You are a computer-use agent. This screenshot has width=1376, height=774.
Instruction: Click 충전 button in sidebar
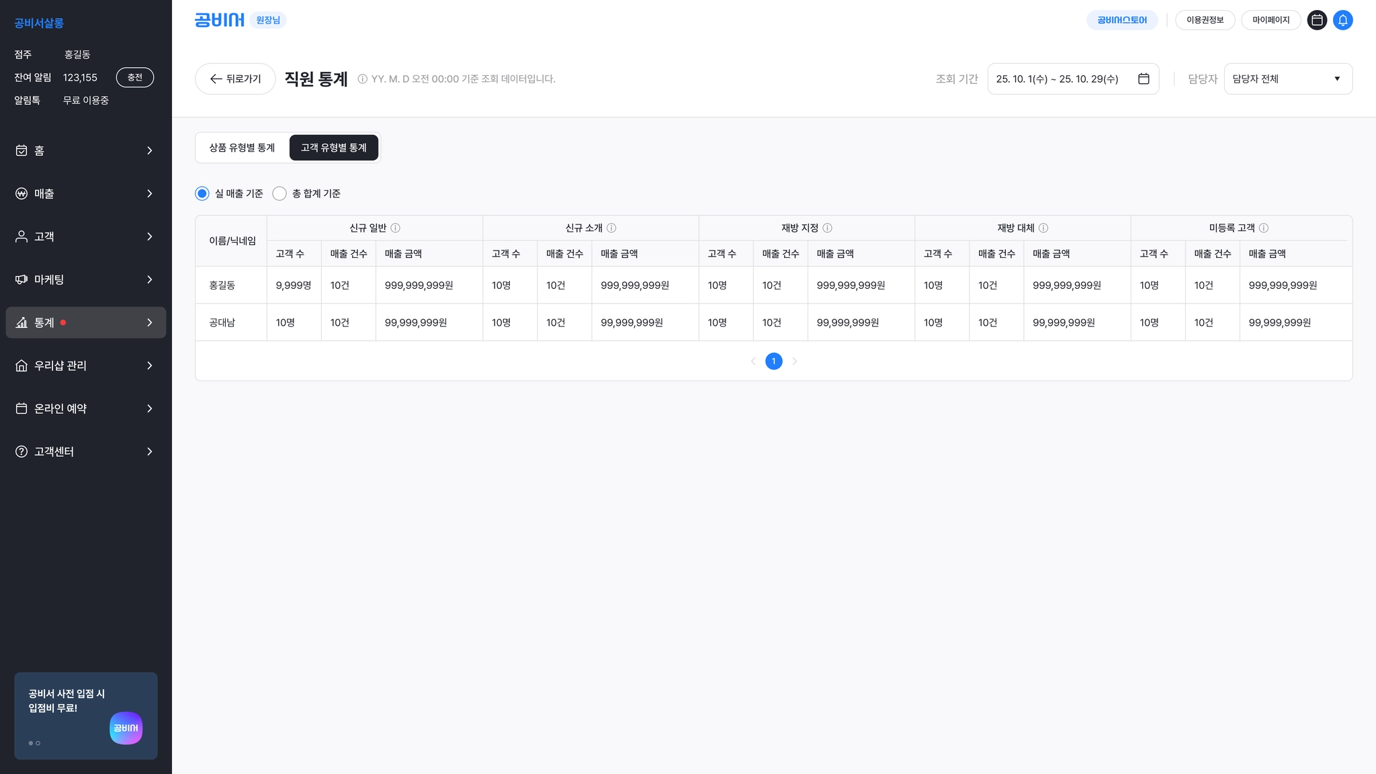(135, 77)
